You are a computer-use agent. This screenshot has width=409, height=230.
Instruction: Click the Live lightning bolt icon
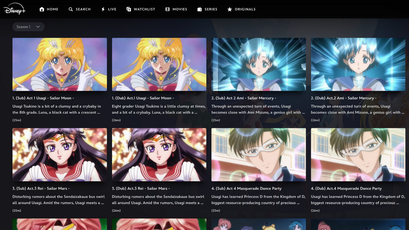(103, 9)
